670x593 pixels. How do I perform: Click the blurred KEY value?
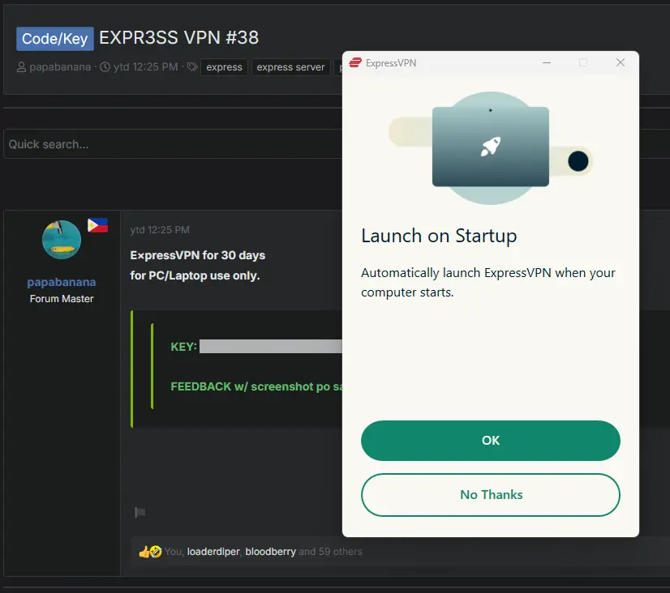coord(270,347)
